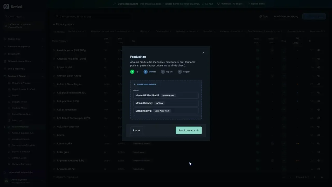Open Prezentare 10 pagini link
332x187 pixels.
point(230,4)
